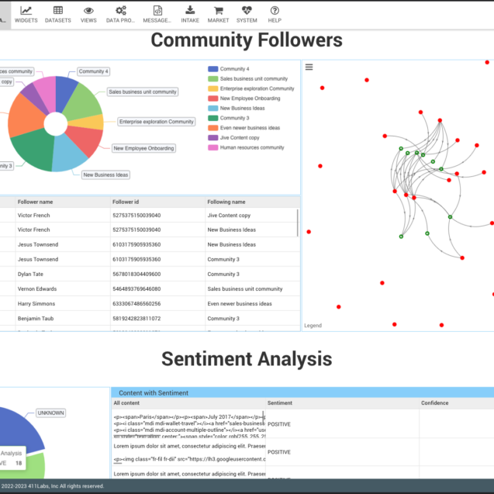
Task: Click the UNKNOWN sentiment pie label
Action: point(50,413)
